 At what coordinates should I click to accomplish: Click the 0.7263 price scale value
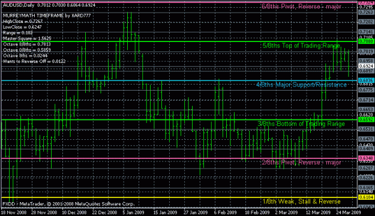366,12
